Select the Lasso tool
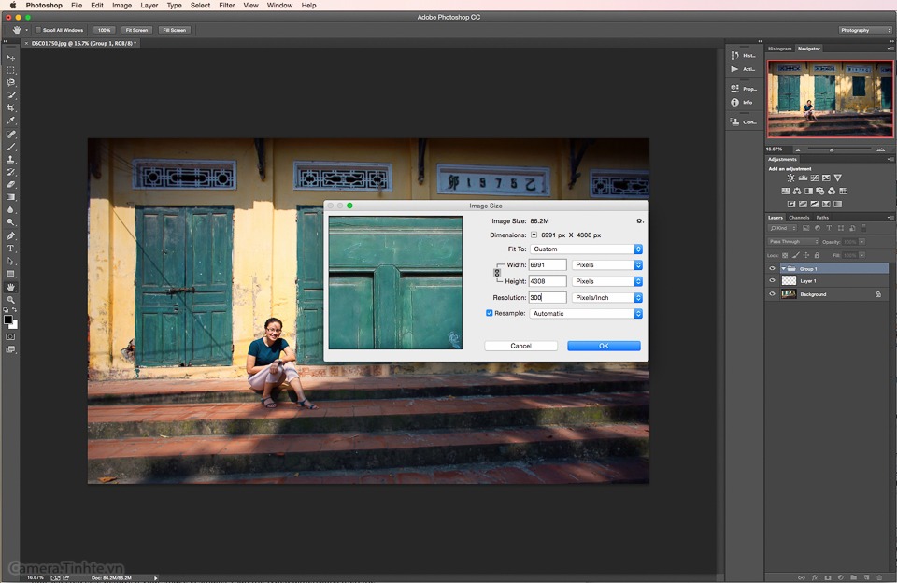The image size is (897, 583). 11,82
